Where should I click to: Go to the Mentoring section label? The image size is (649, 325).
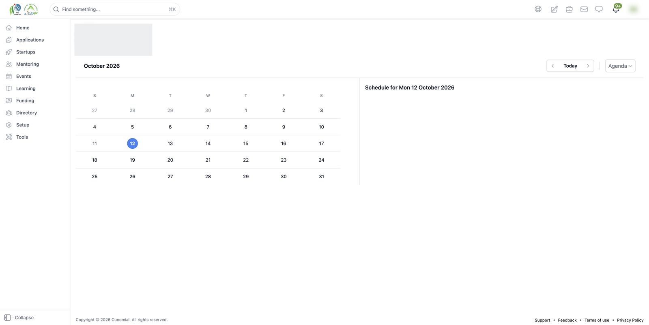[28, 64]
